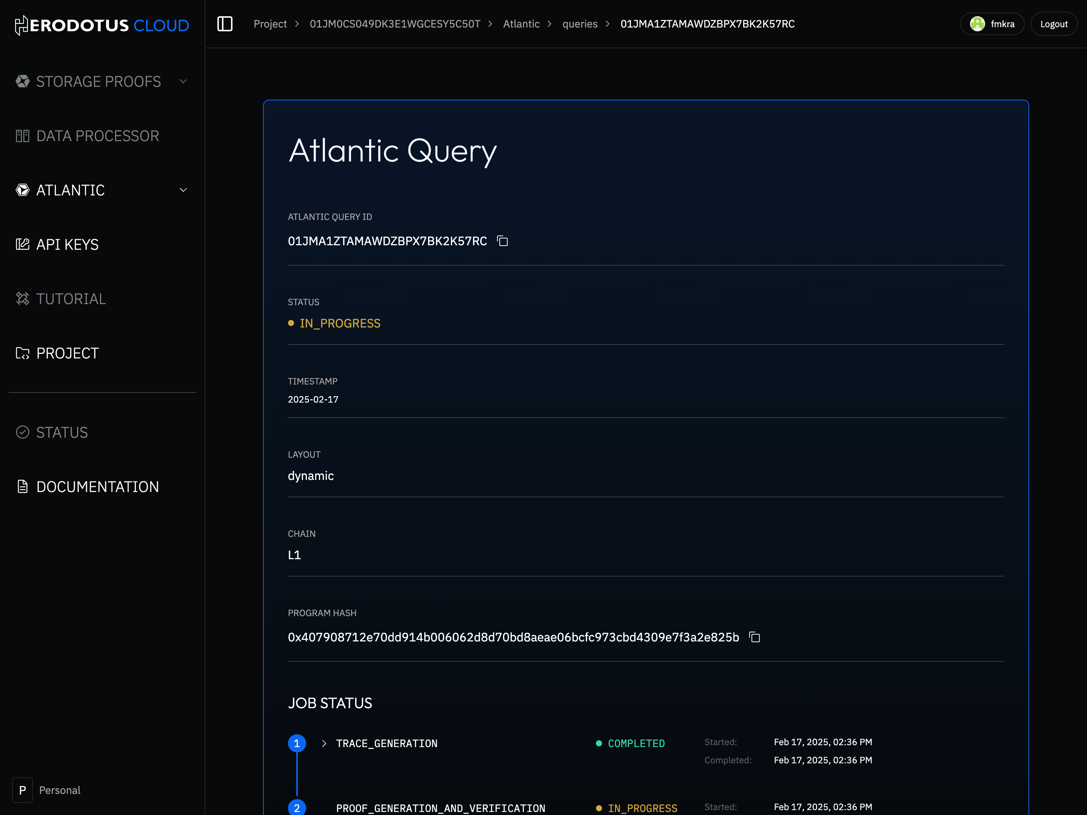Click the chain value L1
1087x815 pixels.
point(294,555)
